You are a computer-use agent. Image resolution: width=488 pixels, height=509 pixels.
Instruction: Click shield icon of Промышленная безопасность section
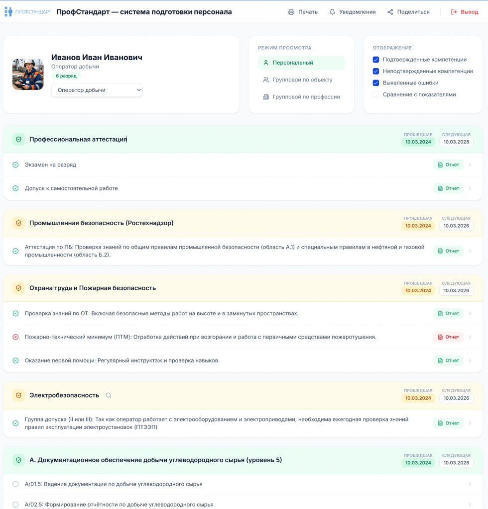click(18, 223)
